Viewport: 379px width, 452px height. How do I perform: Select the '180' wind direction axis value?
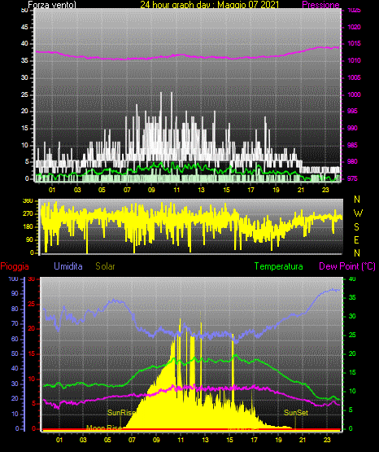28,227
